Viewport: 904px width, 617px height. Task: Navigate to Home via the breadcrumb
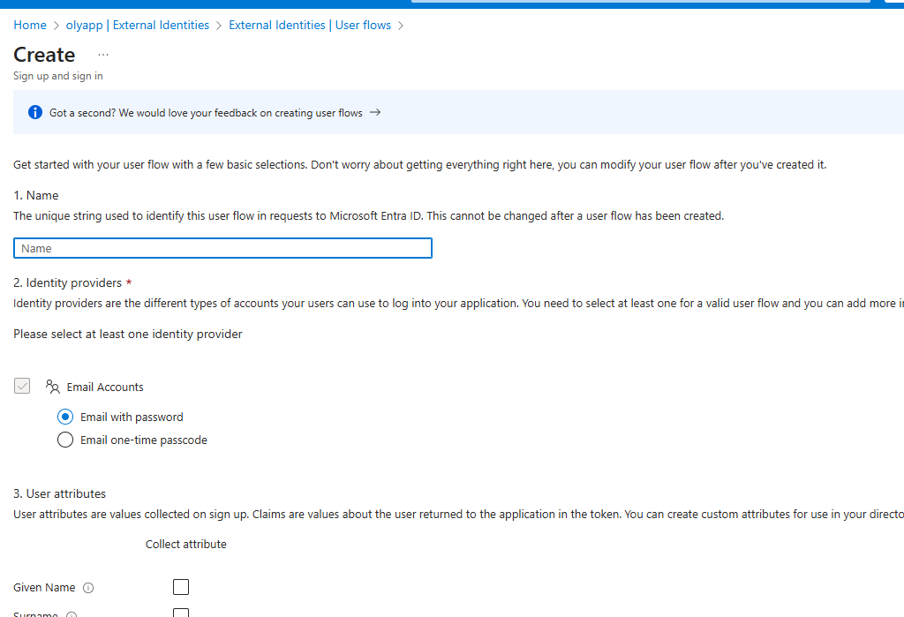[29, 25]
